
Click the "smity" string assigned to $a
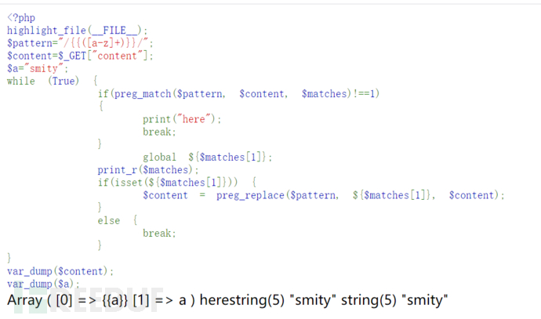[44, 69]
